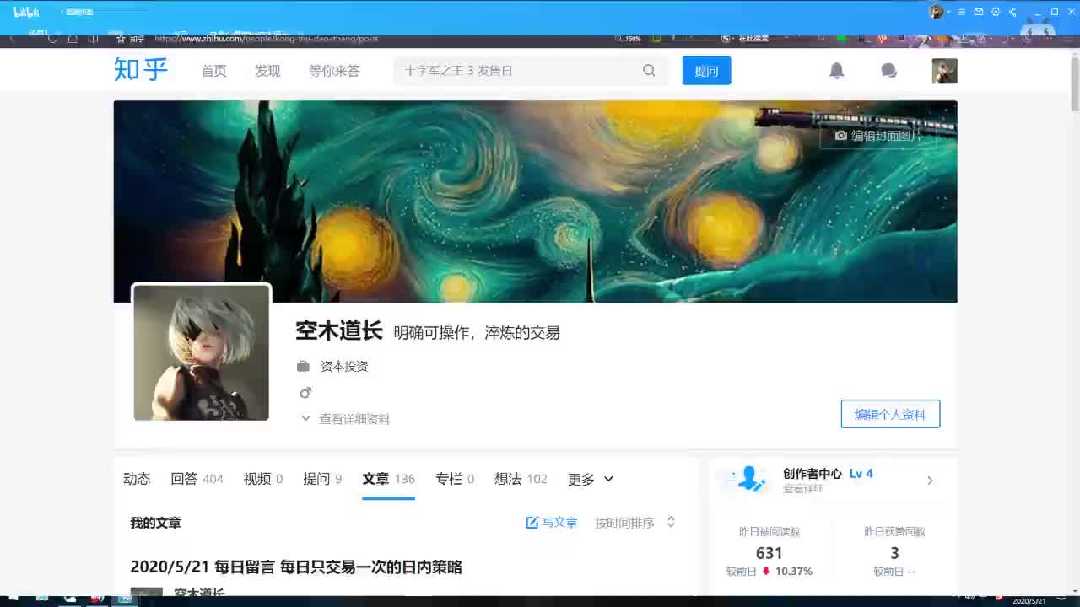The image size is (1080, 607).
Task: Click the username 空木道长 heading
Action: pyautogui.click(x=339, y=331)
